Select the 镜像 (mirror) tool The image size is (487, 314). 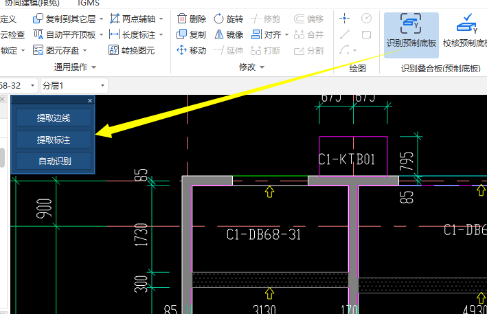(228, 34)
